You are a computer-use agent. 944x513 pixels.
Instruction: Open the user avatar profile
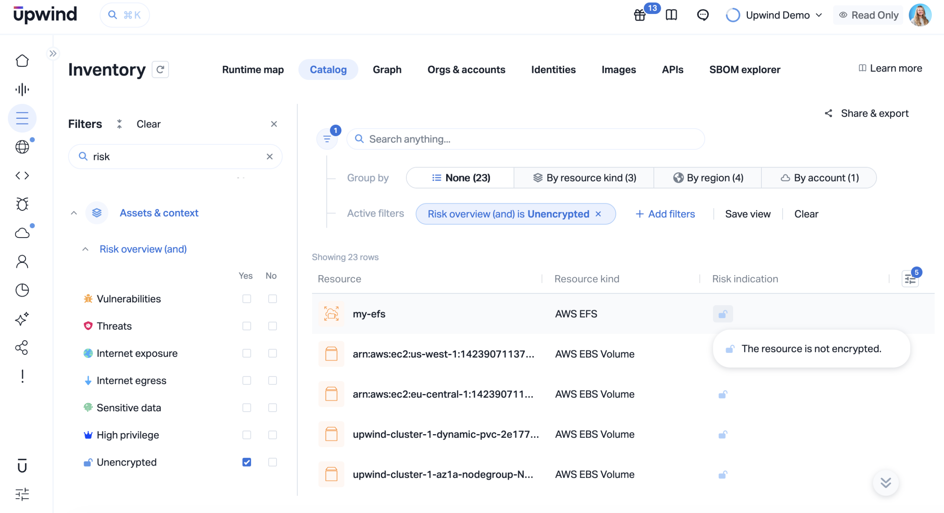[920, 15]
